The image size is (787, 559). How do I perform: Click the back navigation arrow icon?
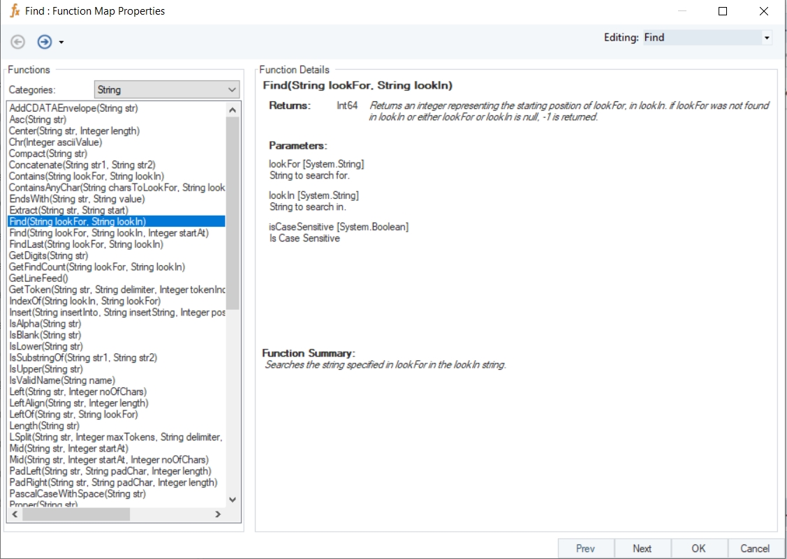[x=18, y=42]
